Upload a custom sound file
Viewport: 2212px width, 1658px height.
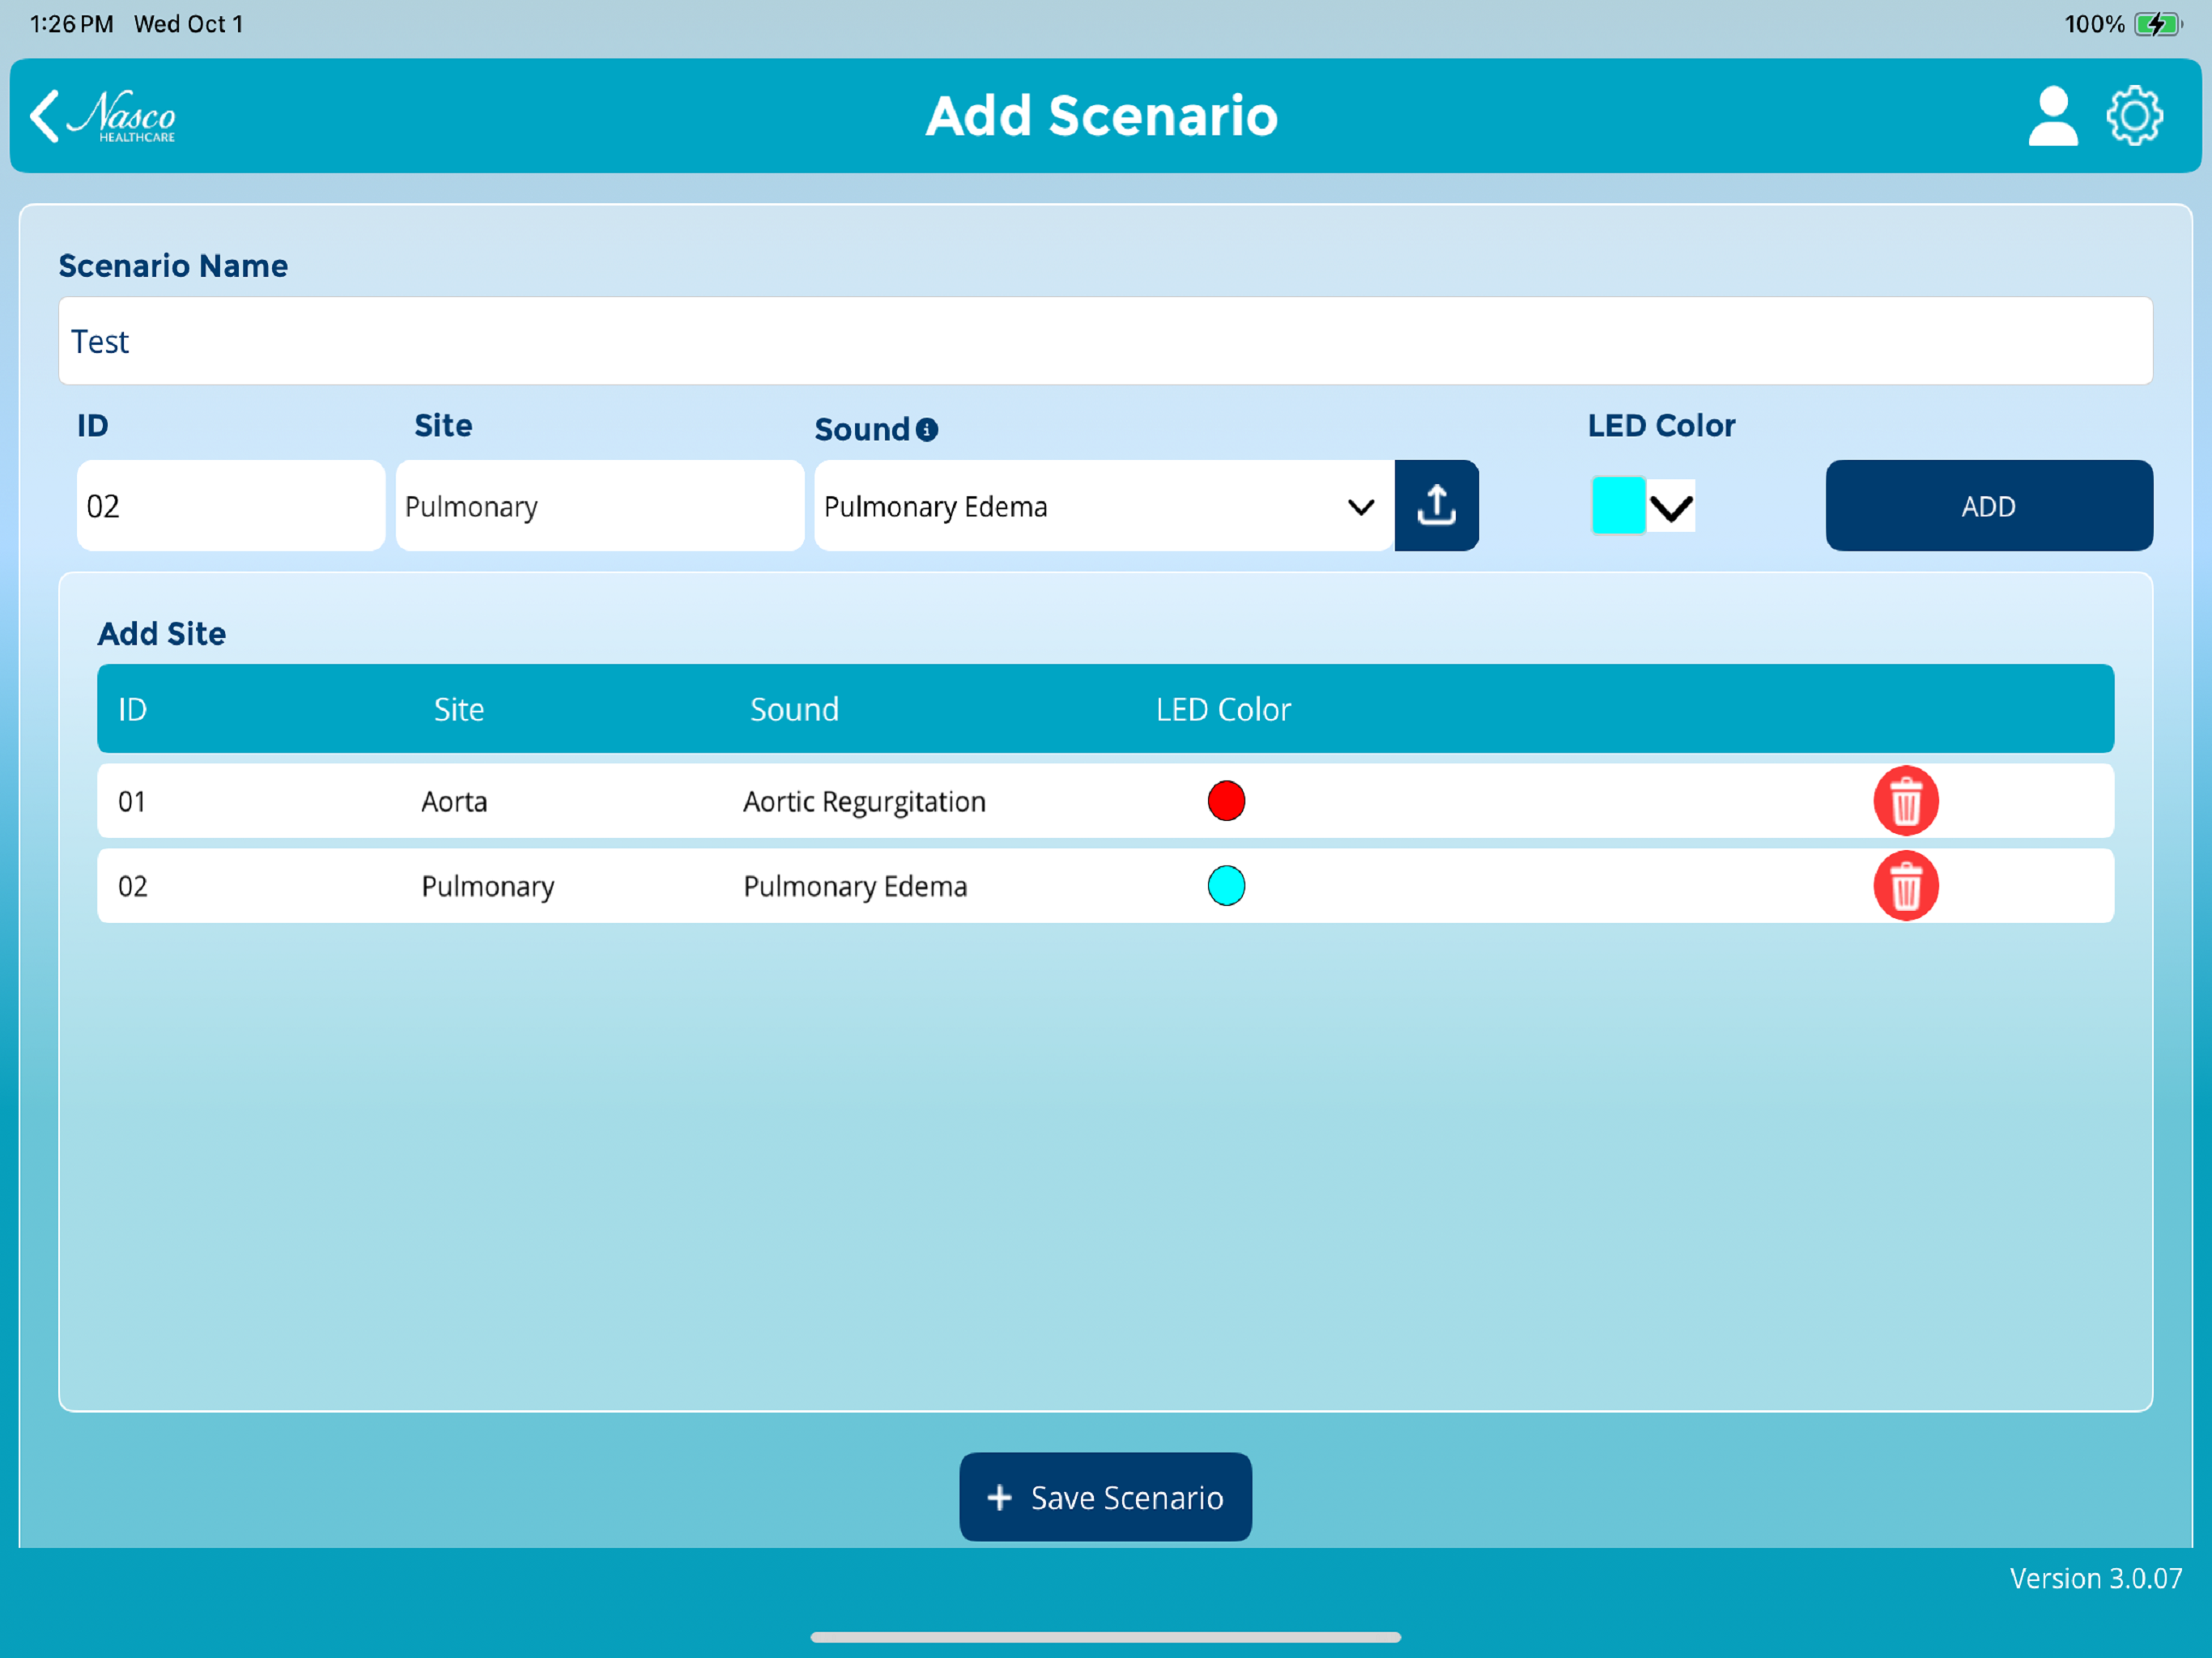[x=1436, y=505]
